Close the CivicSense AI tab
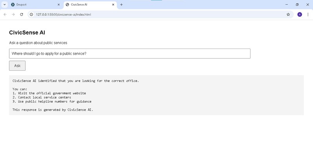The image size is (313, 167). point(113,5)
